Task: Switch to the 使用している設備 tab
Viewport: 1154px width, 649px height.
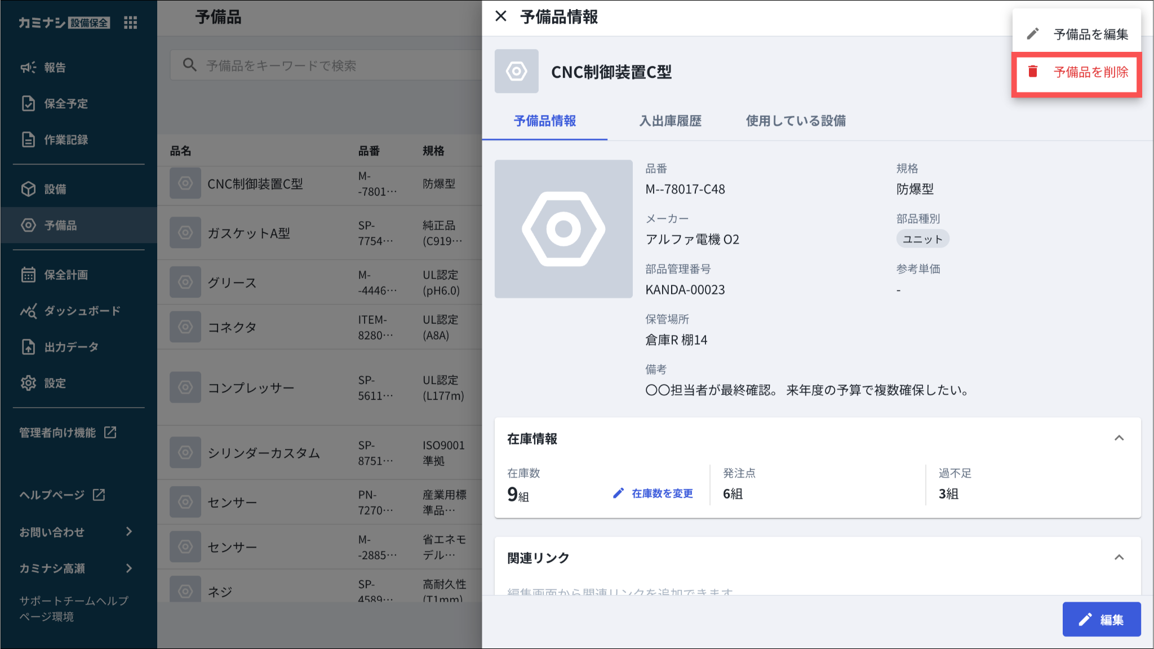Action: 796,121
